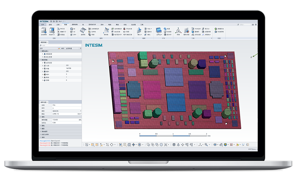This screenshot has width=297, height=172.
Task: Open the 文件 file menu tab
Action: coord(42,25)
